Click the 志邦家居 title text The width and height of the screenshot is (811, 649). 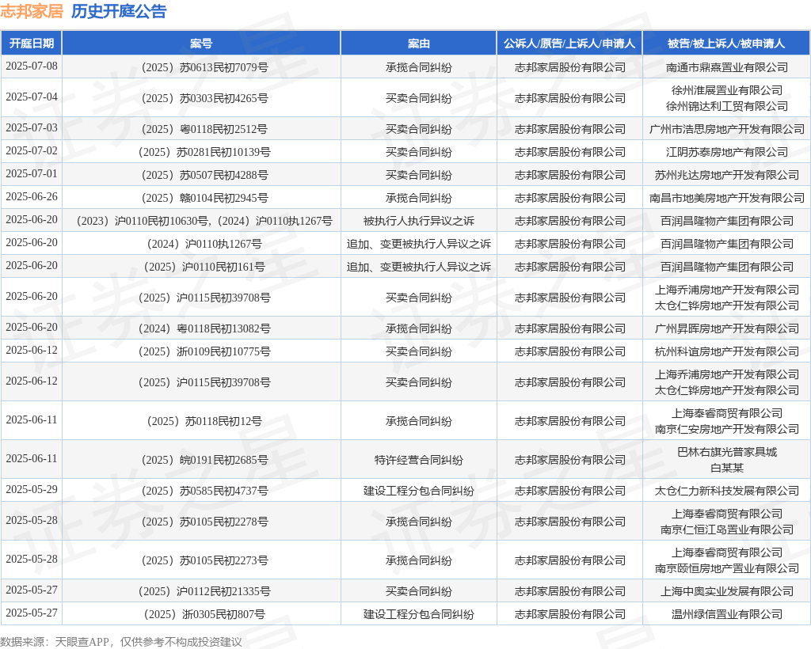(x=32, y=11)
